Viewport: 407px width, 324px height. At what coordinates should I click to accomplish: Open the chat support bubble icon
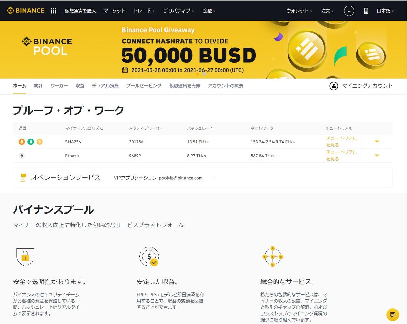click(392, 315)
